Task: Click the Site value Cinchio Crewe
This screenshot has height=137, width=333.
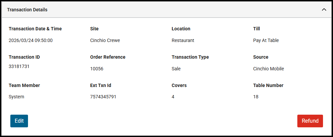Action: pos(105,40)
